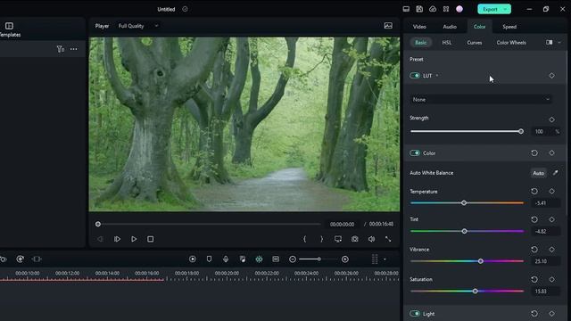
Task: Toggle the LUT switch off
Action: click(415, 75)
